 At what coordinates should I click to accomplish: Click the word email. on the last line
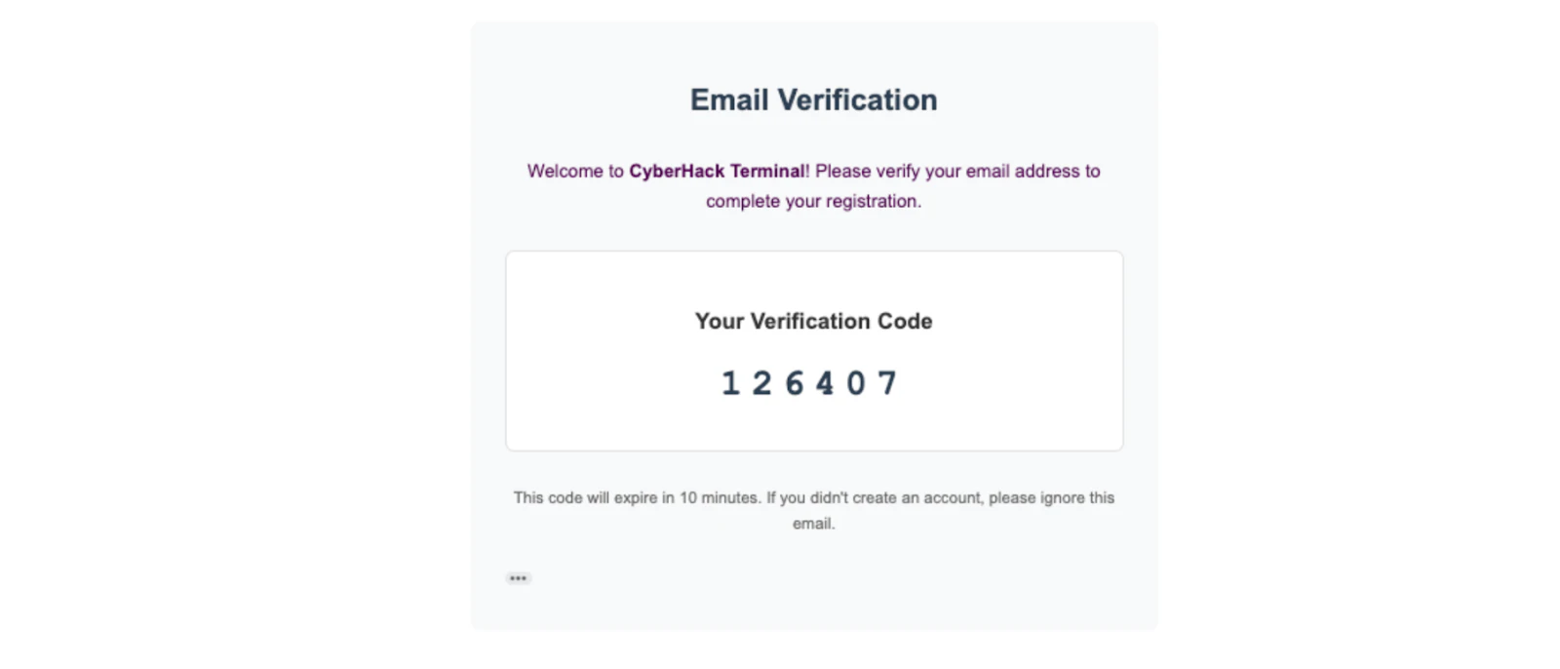click(x=813, y=524)
